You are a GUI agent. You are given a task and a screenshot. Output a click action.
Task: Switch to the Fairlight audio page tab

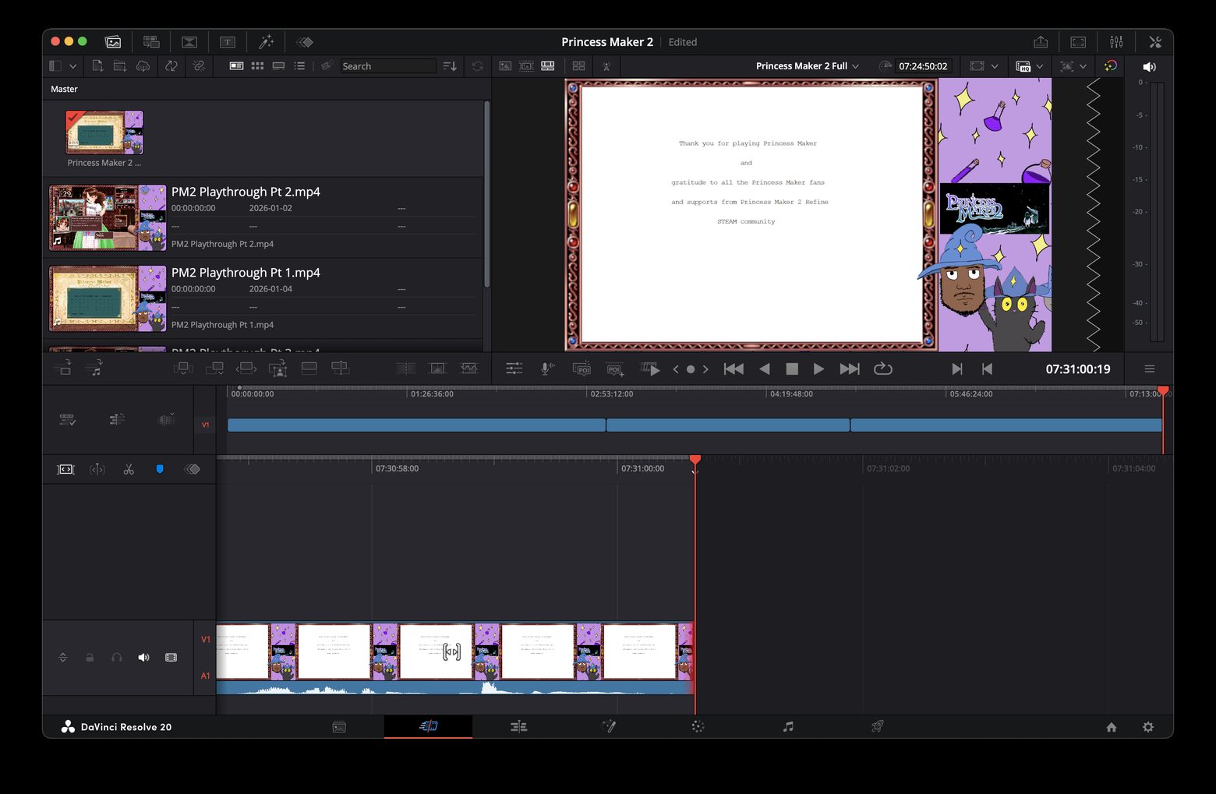[788, 727]
